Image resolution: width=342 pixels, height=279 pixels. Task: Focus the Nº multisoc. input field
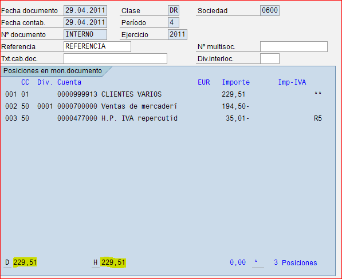294,46
